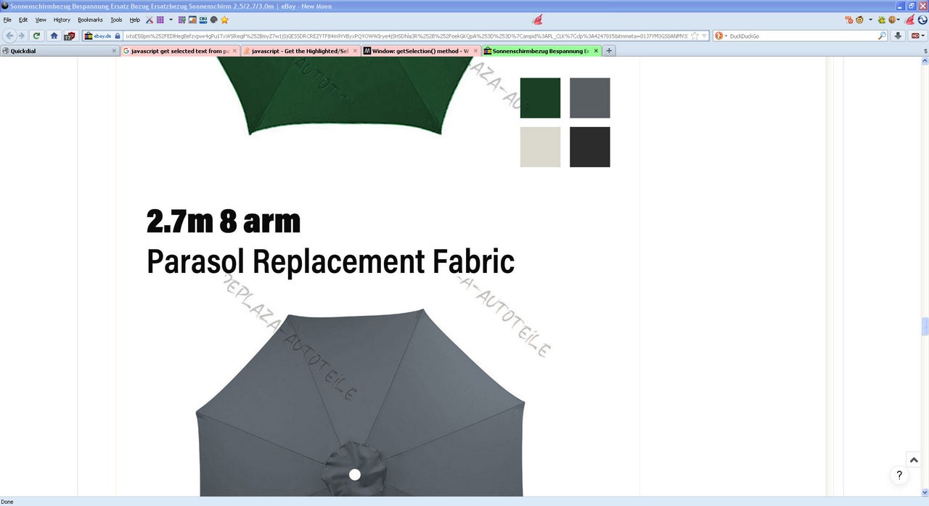Open the browser home page
The height and width of the screenshot is (506, 929).
click(x=54, y=36)
